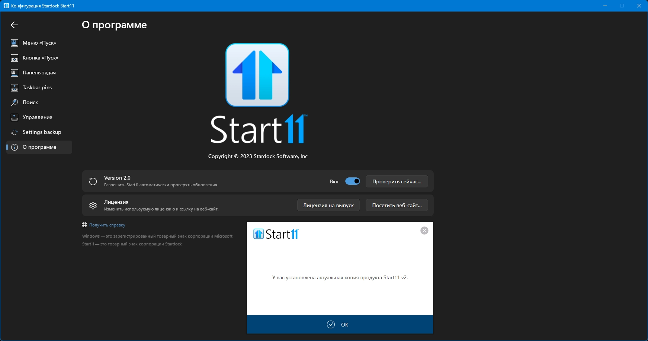Click the keyboard control icon in the sidebar

[x=15, y=118]
